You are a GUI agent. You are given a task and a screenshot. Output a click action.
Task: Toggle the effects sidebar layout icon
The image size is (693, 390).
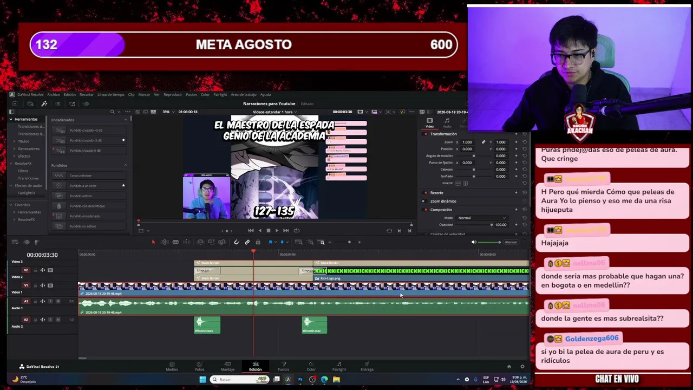11,112
